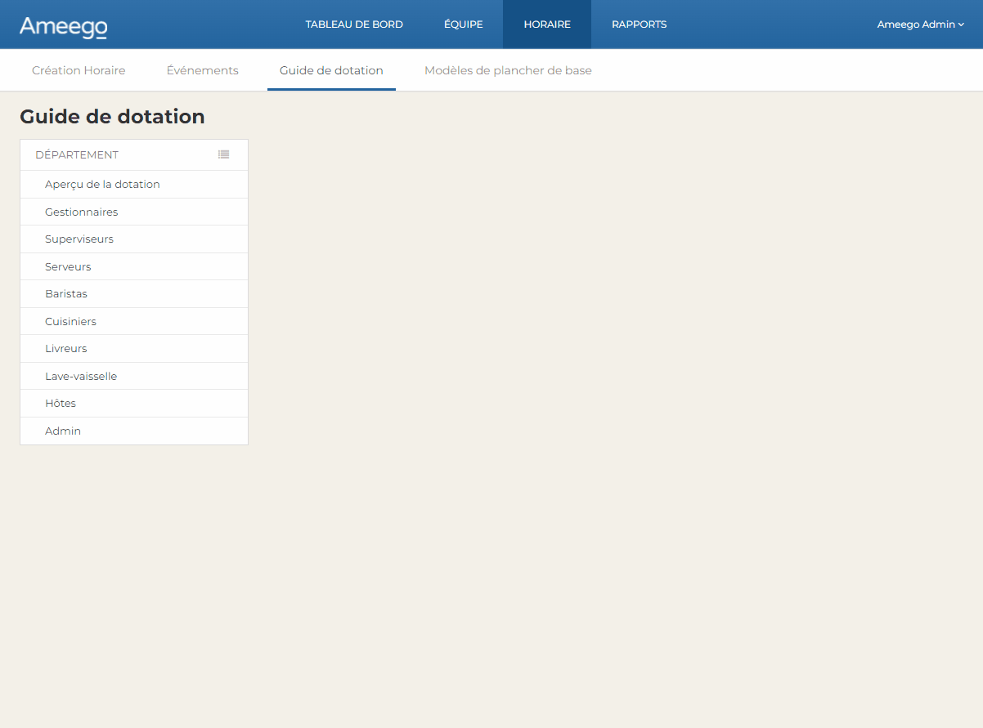Screen dimensions: 983x728
Task: Click the list icon in Département header
Action: 223,154
